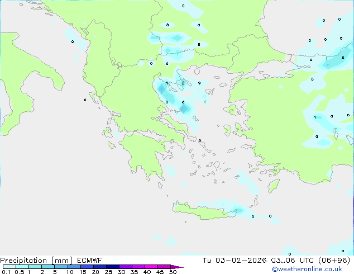The height and width of the screenshot is (274, 354).
Task: Click the 0.1–0.5 mm legend color swatch
Action: [9, 267]
